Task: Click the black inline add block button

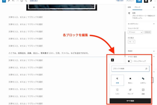Action: pyautogui.click(x=113, y=60)
